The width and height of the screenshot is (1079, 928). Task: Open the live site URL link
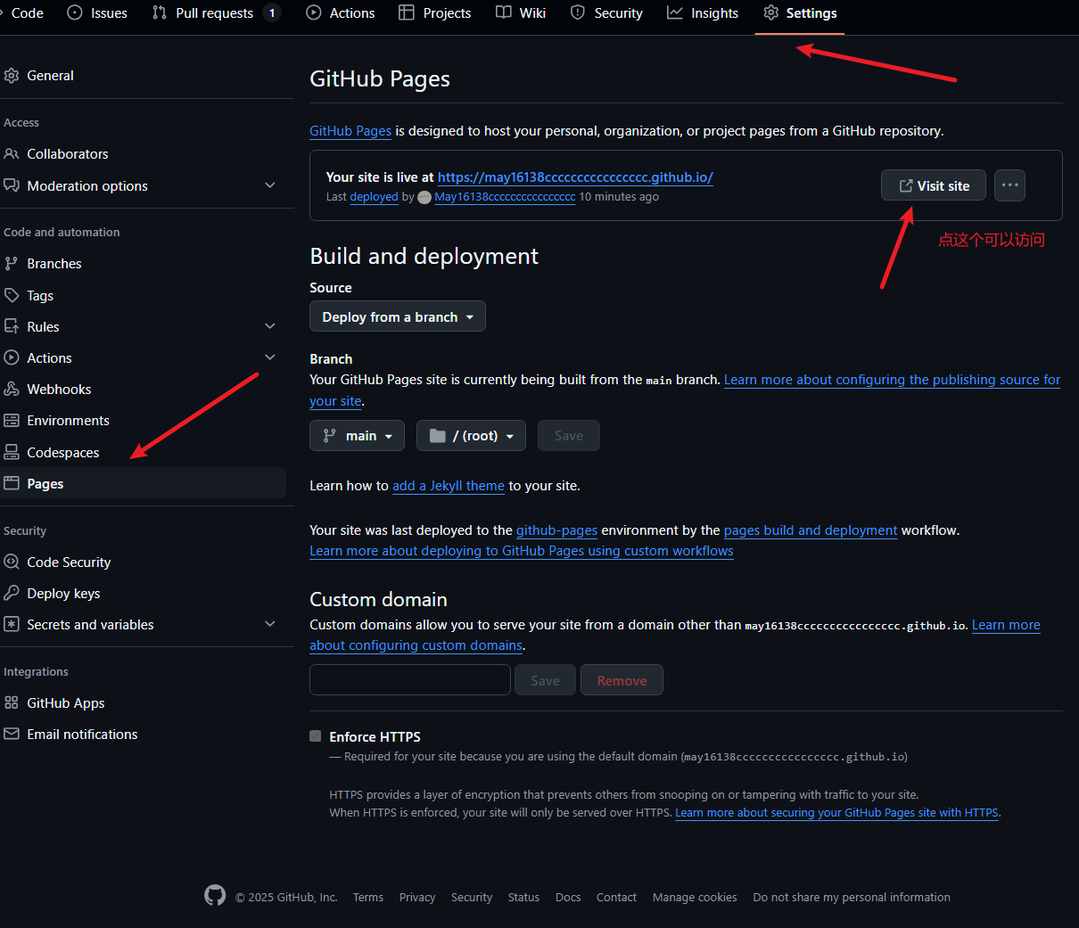pyautogui.click(x=575, y=177)
